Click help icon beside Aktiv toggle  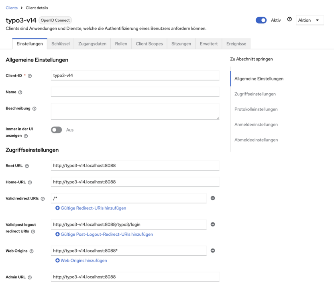coord(289,19)
